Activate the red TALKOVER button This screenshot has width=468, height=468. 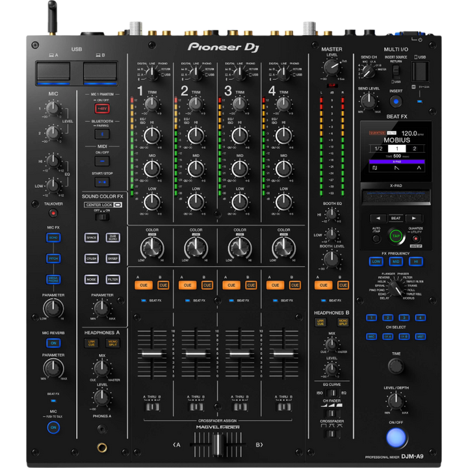click(x=53, y=213)
